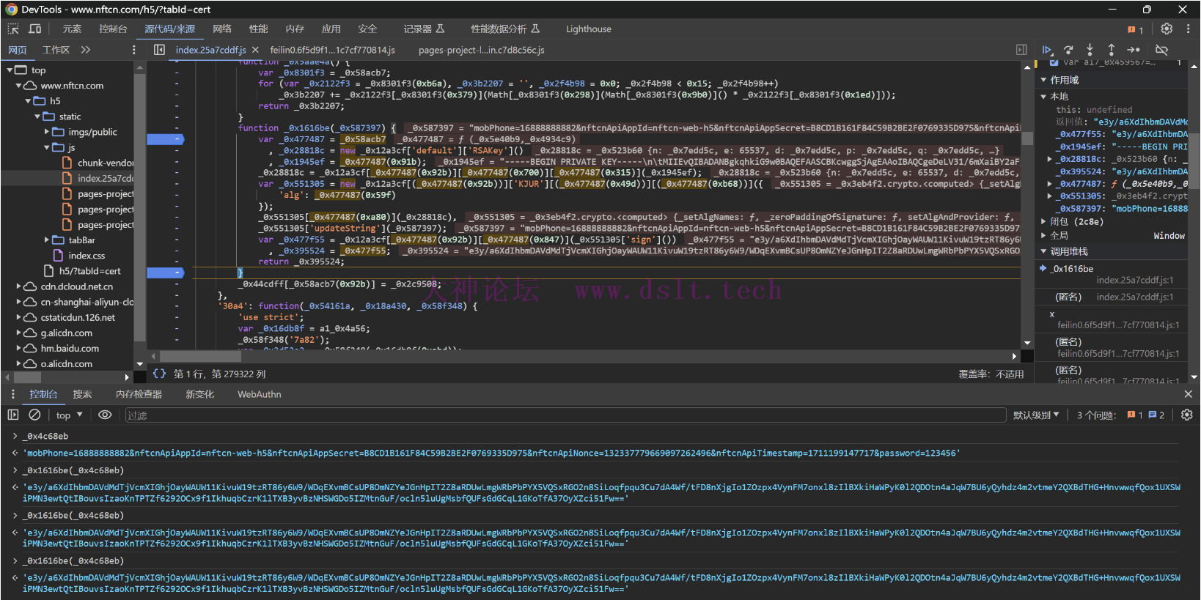Viewport: 1201px width, 600px height.
Task: Expand the tabBar folder
Action: pos(47,240)
